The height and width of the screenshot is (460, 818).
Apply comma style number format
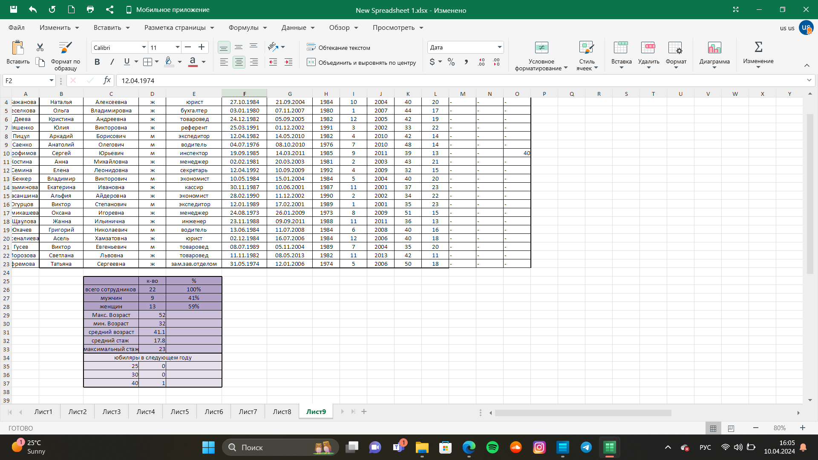[x=466, y=62]
